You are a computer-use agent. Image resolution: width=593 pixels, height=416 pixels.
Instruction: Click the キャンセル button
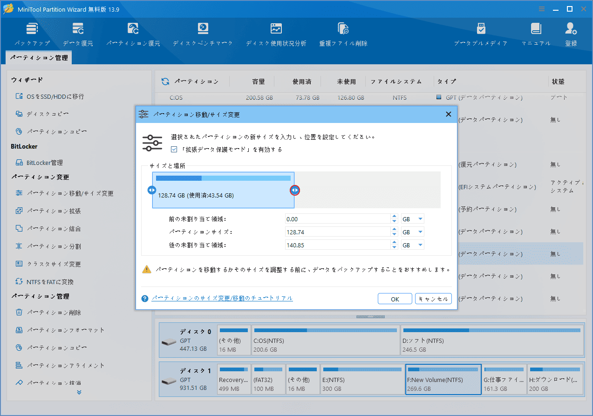pyautogui.click(x=433, y=299)
